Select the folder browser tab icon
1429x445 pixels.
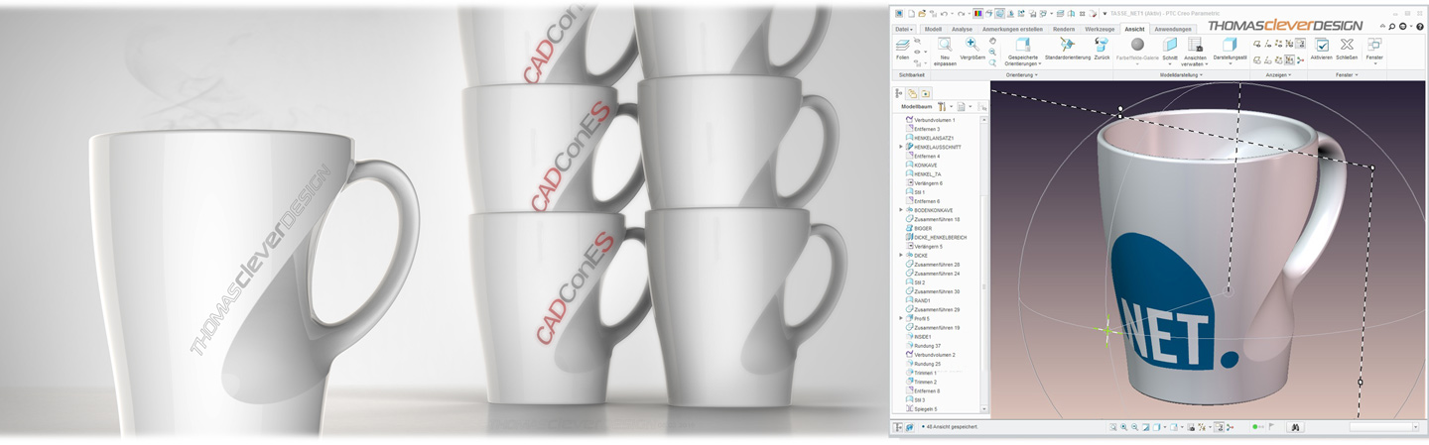pyautogui.click(x=912, y=93)
